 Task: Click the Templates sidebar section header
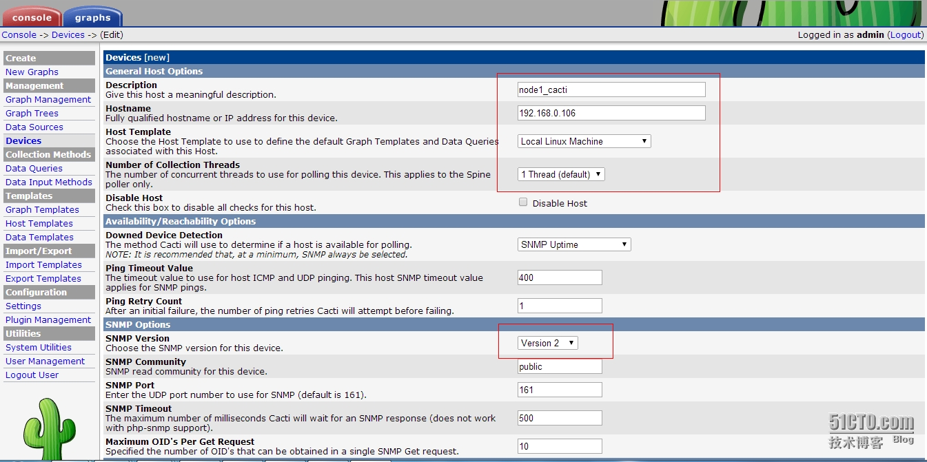pyautogui.click(x=49, y=196)
